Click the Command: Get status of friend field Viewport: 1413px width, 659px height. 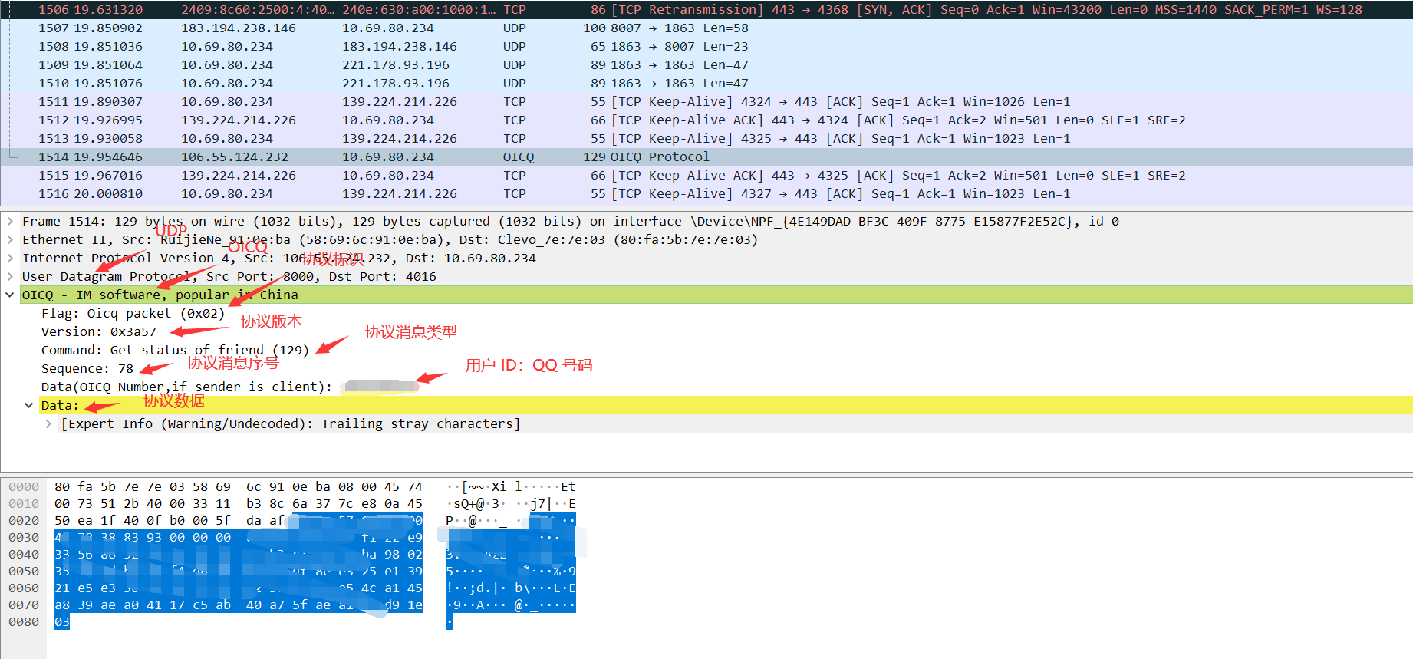click(x=175, y=350)
